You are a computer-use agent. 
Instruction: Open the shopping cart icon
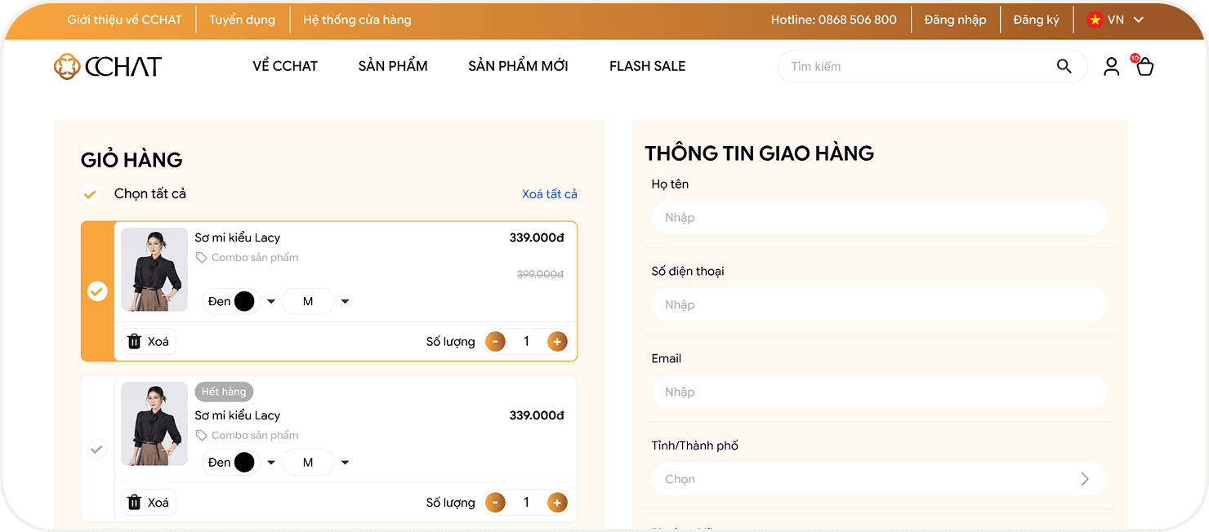click(1144, 67)
